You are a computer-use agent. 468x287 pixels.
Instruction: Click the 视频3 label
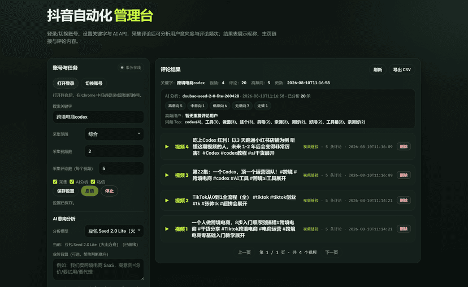coord(182,175)
